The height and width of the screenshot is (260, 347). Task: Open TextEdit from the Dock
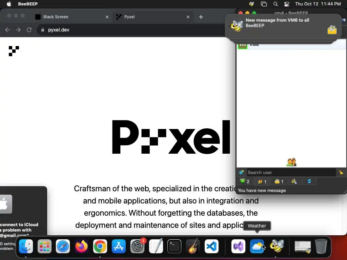(156, 246)
